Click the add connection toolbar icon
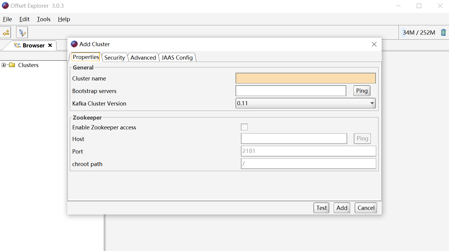 click(x=6, y=32)
